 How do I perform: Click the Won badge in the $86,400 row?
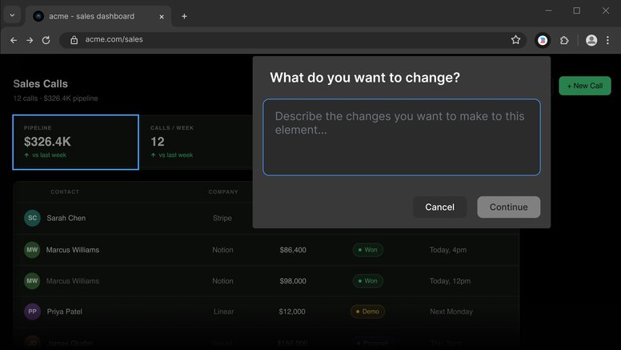(x=368, y=250)
